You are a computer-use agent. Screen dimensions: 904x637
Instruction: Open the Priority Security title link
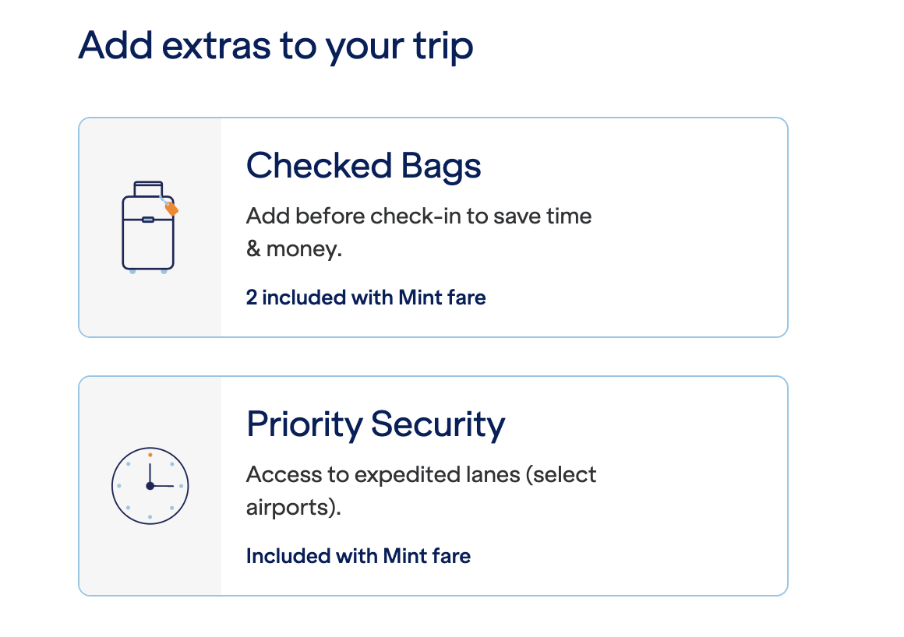[x=375, y=424]
